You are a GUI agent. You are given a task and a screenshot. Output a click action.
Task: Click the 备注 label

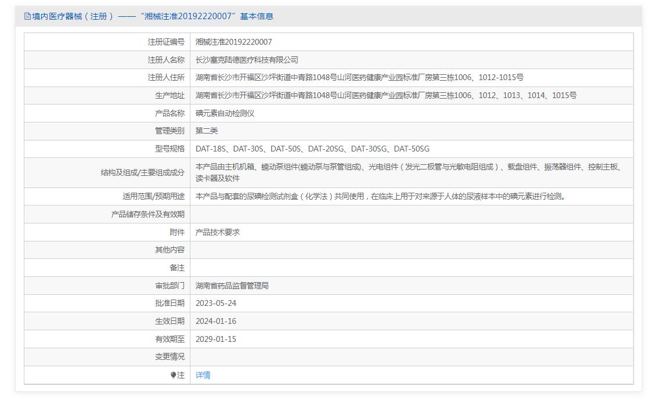[177, 268]
